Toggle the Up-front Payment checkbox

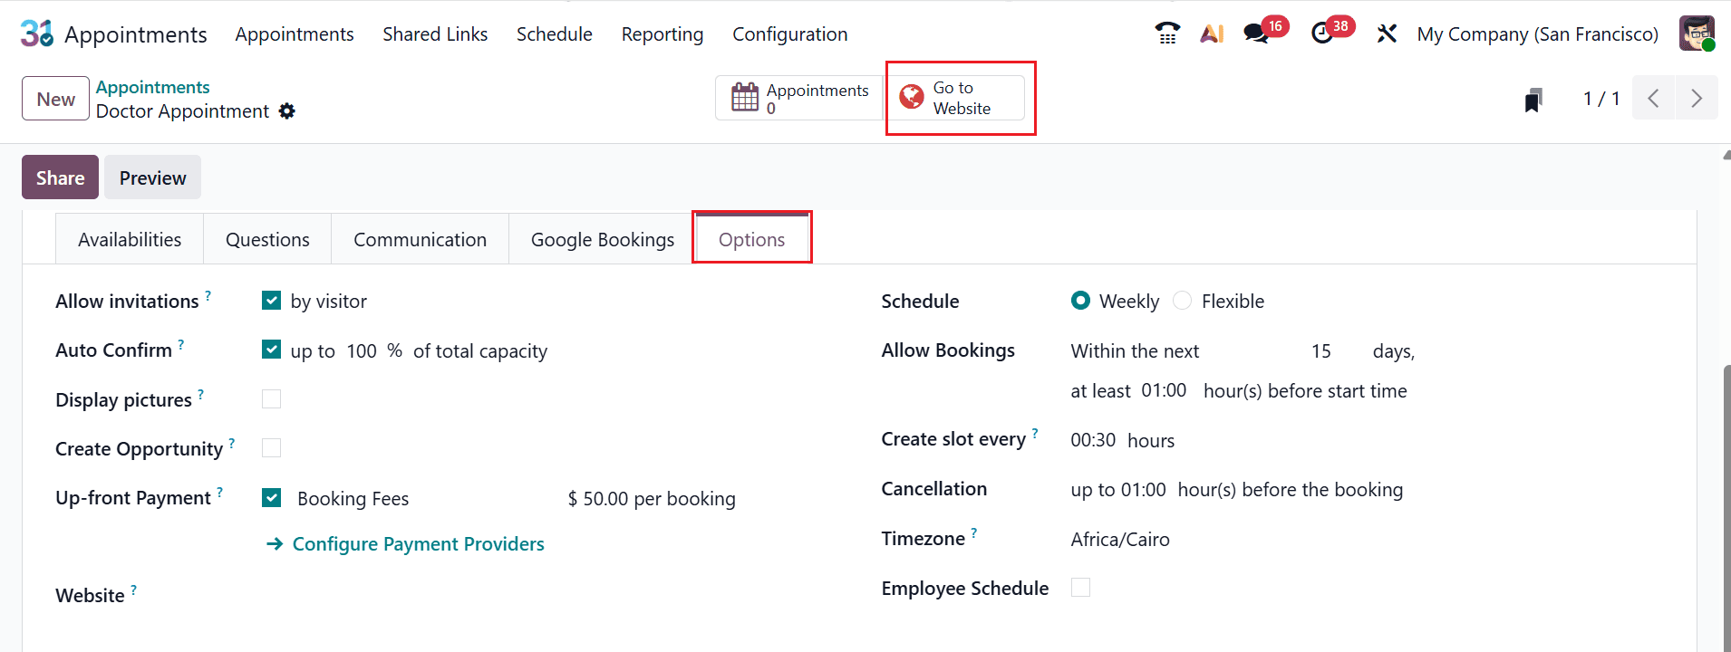[271, 497]
